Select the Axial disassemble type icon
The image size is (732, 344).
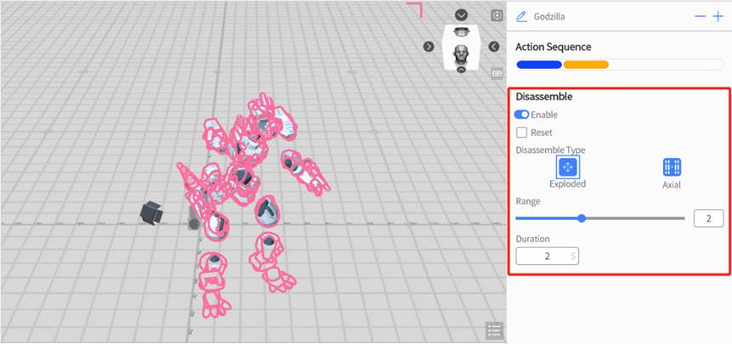tap(672, 166)
